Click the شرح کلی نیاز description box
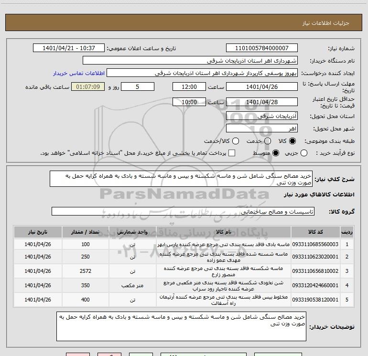This screenshot has height=356, width=368. 181,179
